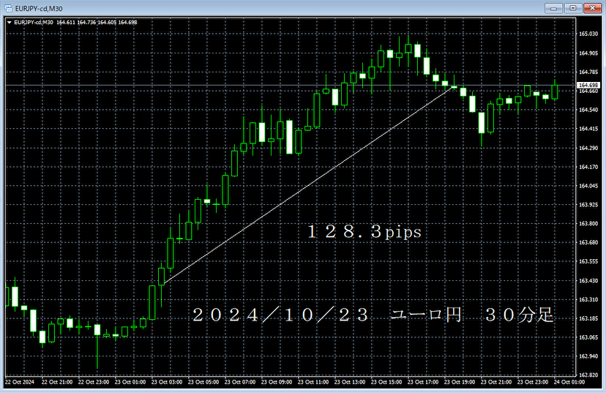Click the '23 Oct 15:00' time axis label
Screen dimensions: 606x393
click(x=386, y=382)
